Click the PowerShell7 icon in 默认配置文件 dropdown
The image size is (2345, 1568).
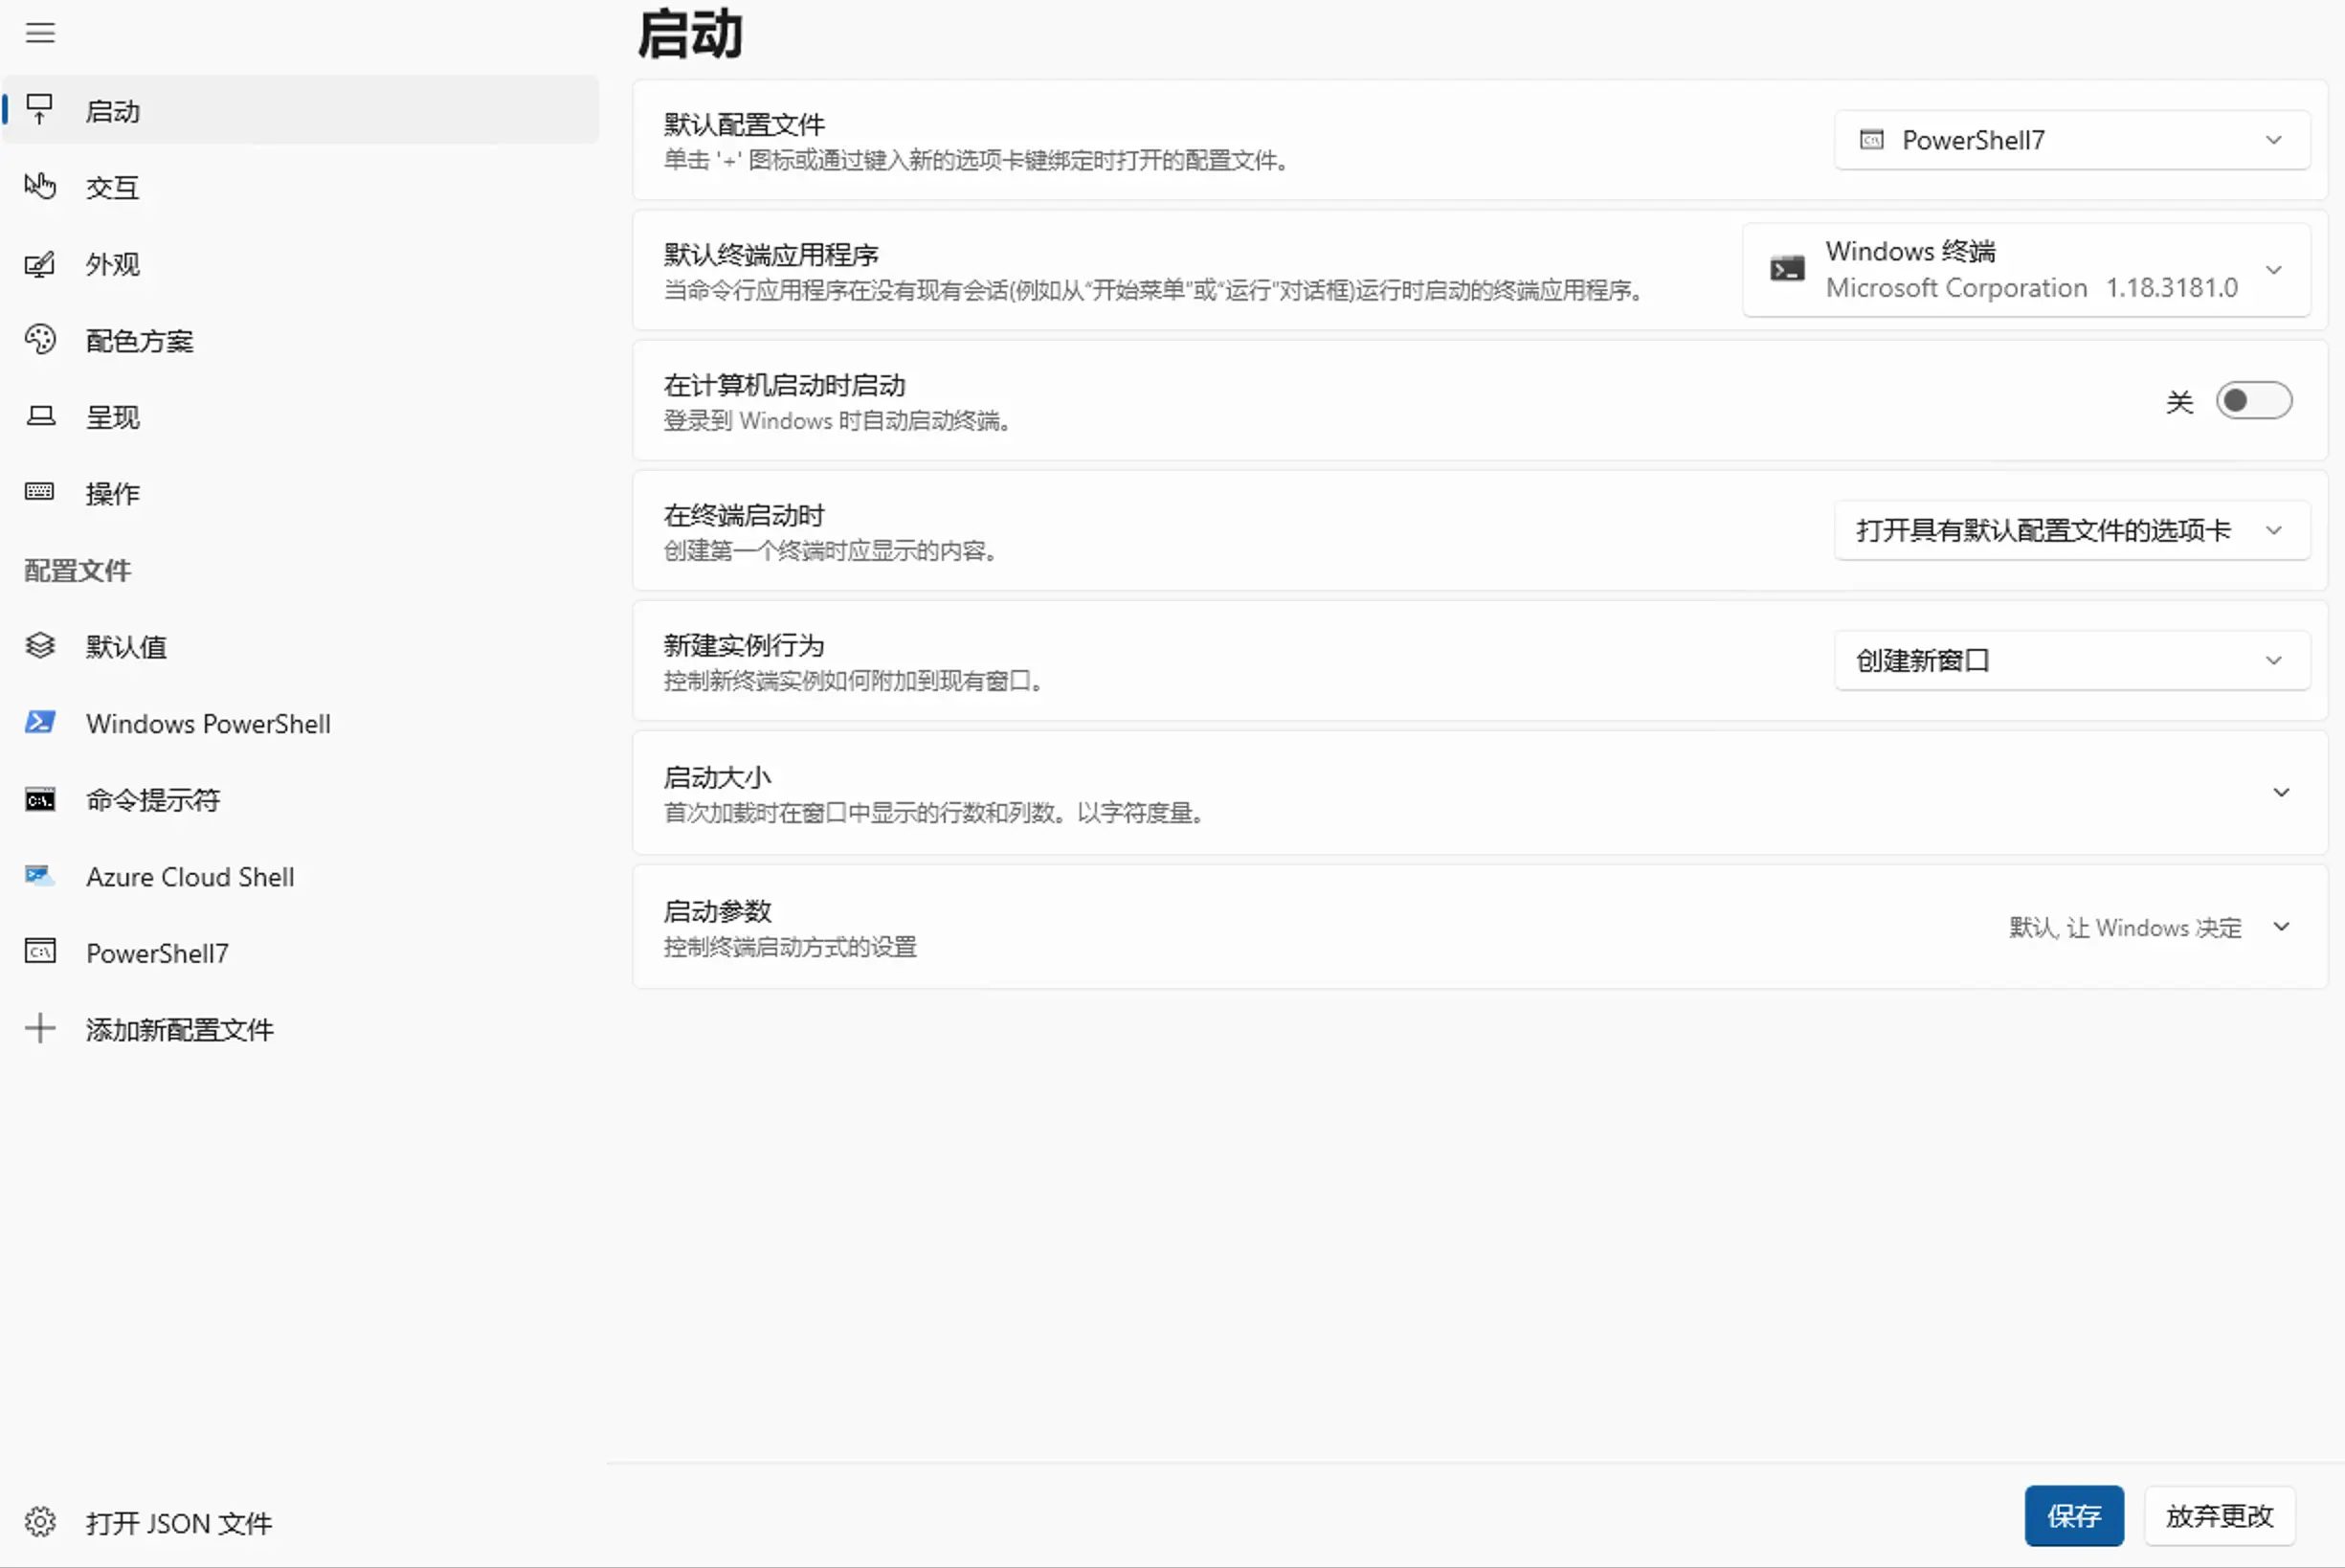[x=1871, y=140]
